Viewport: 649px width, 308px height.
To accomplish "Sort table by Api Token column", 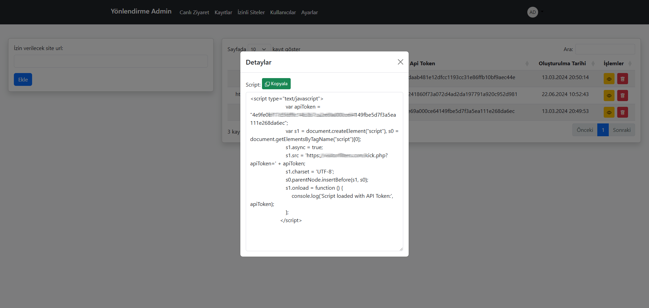I will 423,64.
